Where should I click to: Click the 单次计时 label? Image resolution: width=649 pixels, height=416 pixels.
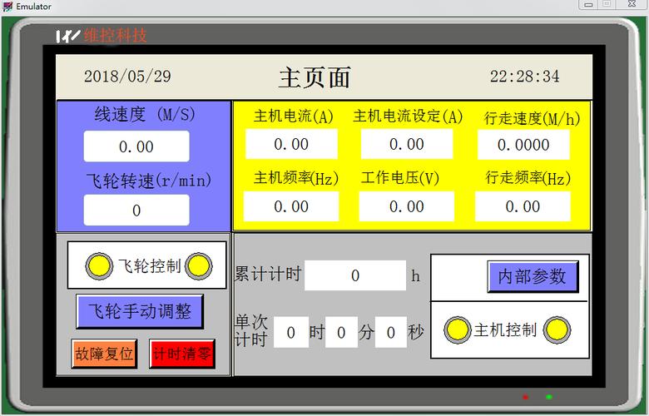tap(251, 330)
